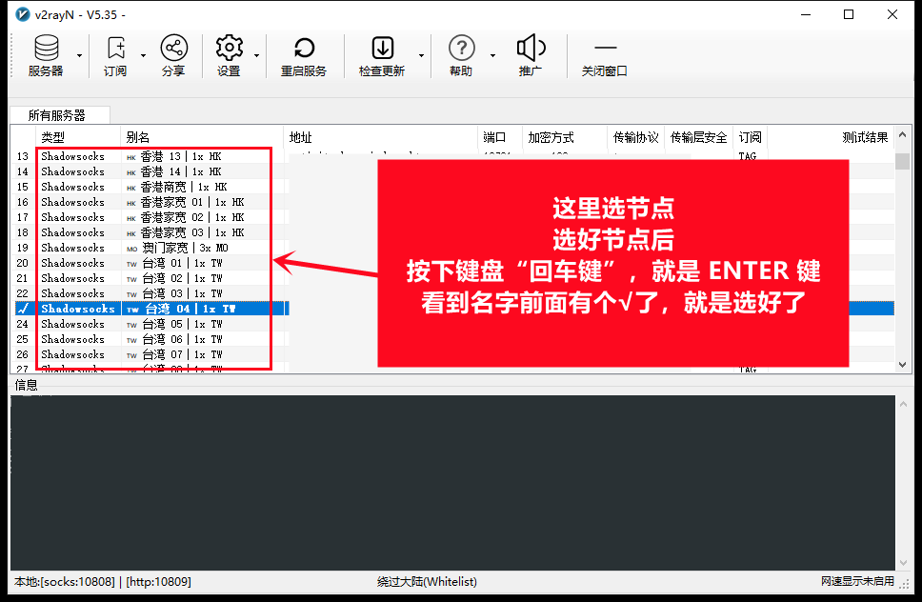Click 检查更新 check update icon
Screen dimensions: 922x602
pos(382,54)
